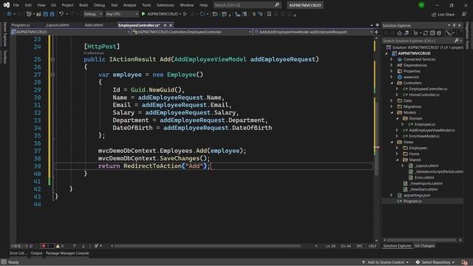This screenshot has width=473, height=266.
Task: Toggle the bookmark toolbar icon
Action: [x=269, y=14]
